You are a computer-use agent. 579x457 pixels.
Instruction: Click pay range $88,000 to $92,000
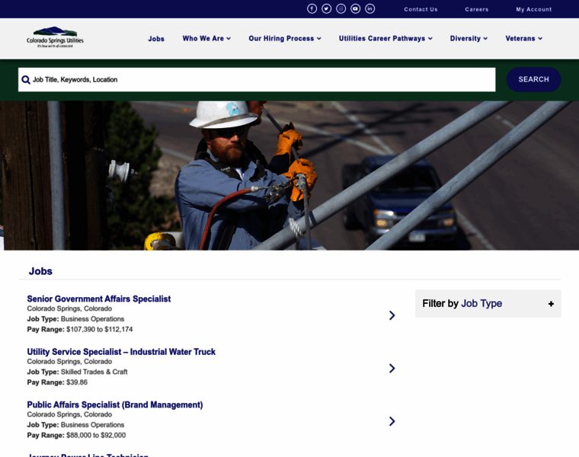point(96,435)
